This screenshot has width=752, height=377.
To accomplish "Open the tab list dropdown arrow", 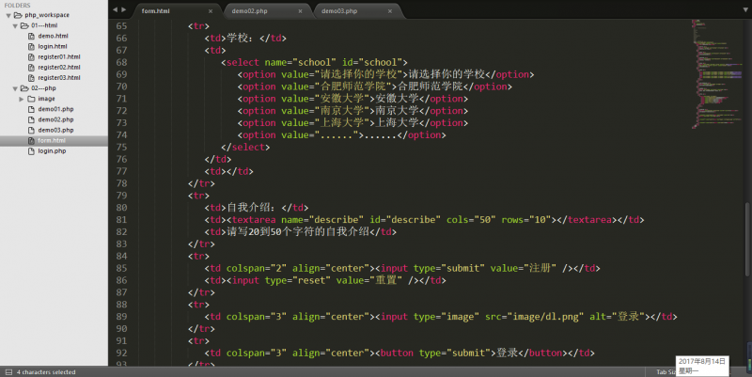I will pyautogui.click(x=744, y=9).
